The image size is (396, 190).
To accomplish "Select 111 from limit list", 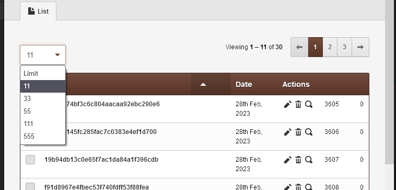I will pos(43,124).
